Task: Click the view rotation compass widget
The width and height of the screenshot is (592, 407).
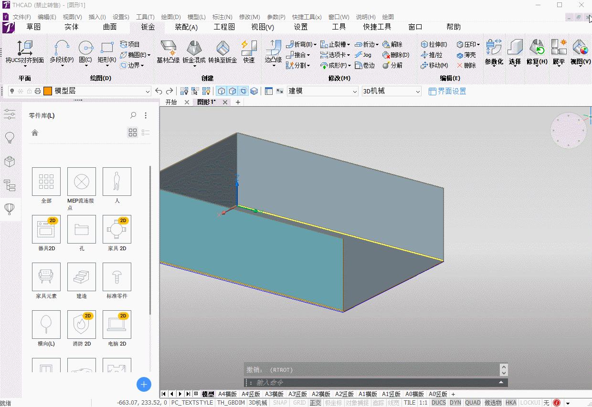Action: (568, 130)
